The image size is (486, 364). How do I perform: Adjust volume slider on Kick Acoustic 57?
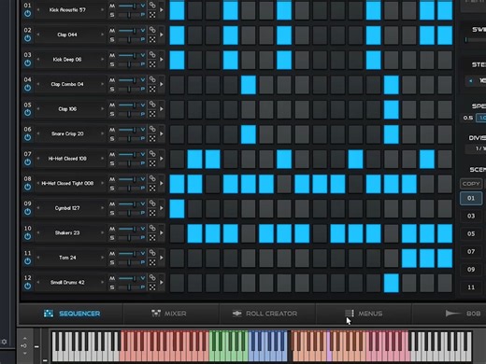click(x=128, y=6)
